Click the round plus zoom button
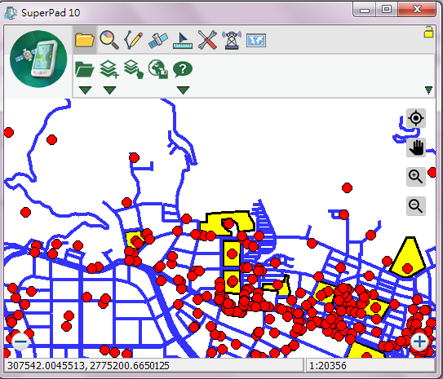Screen dimensions: 443x379 click(419, 342)
